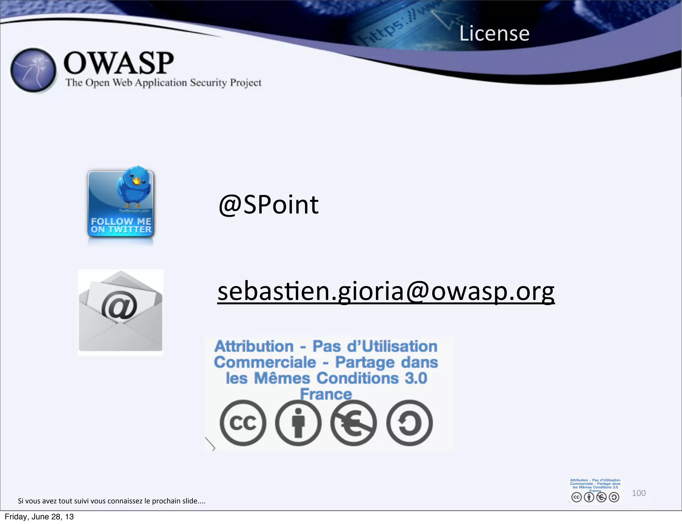
Task: Click the small footer non-commercial euro icon
Action: click(601, 497)
